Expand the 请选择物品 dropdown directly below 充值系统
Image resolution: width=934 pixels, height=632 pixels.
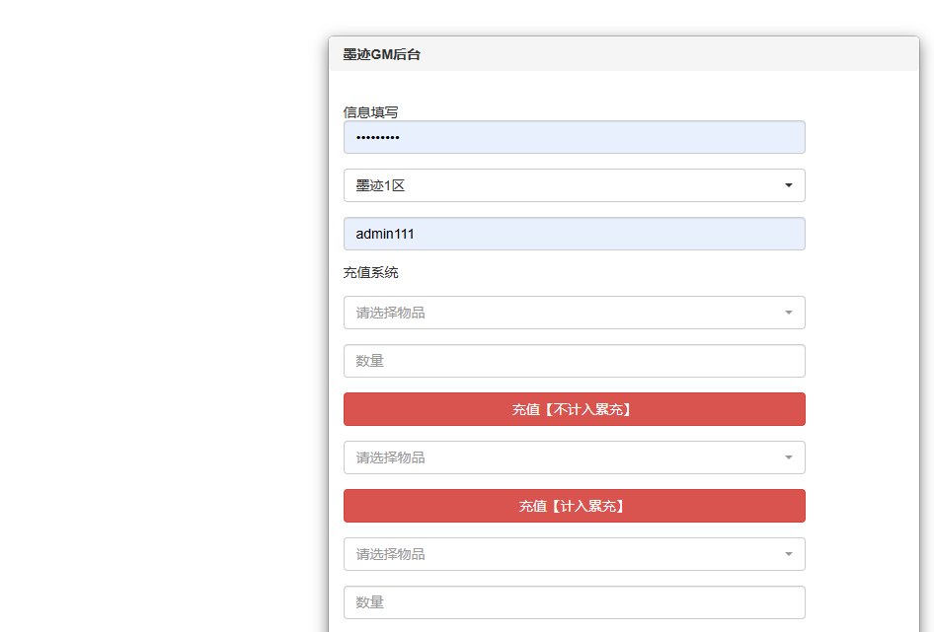575,313
